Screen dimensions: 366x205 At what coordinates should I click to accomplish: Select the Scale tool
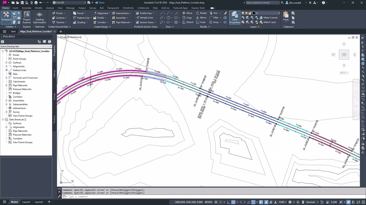pos(200,22)
